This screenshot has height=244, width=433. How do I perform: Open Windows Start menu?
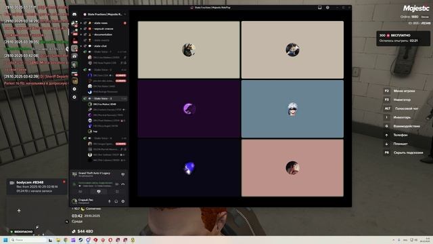[x=5, y=240]
